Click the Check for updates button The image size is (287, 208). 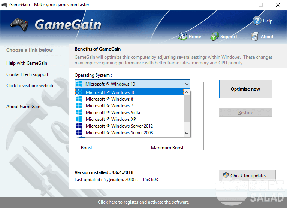click(x=247, y=176)
